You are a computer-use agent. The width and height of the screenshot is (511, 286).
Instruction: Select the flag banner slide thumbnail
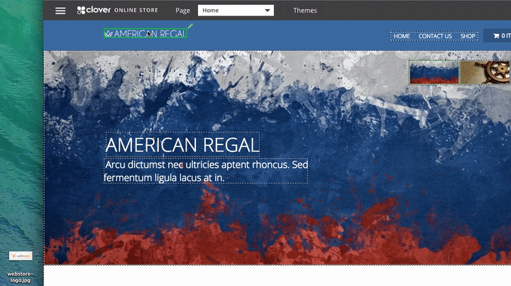[x=434, y=72]
